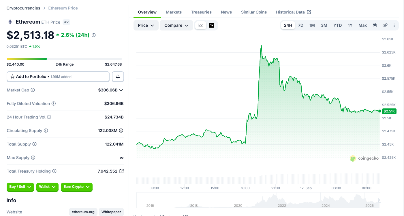This screenshot has height=216, width=404.
Task: Open the Buy / Sell dropdown
Action: 20,187
